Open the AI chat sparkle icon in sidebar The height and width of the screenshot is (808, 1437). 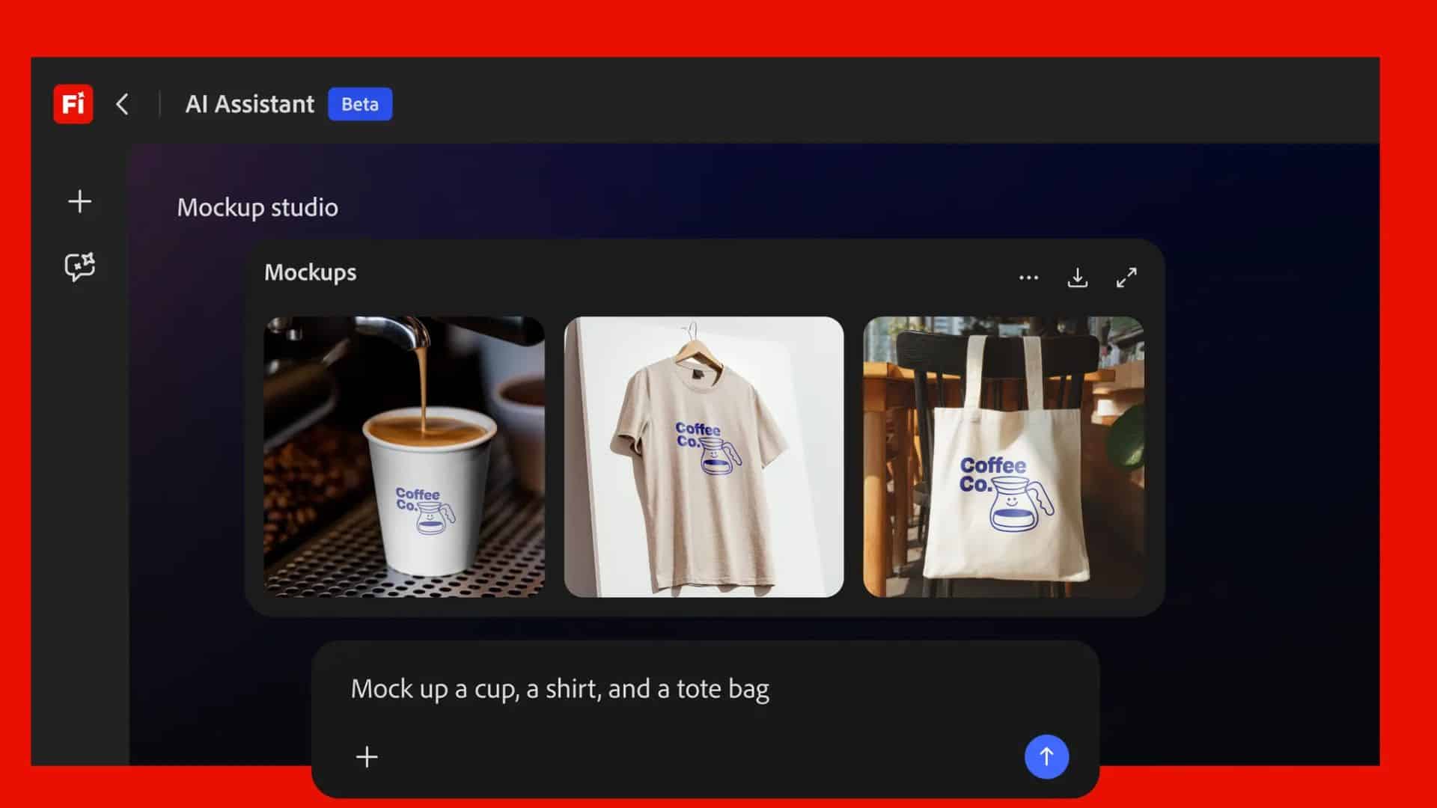point(79,266)
